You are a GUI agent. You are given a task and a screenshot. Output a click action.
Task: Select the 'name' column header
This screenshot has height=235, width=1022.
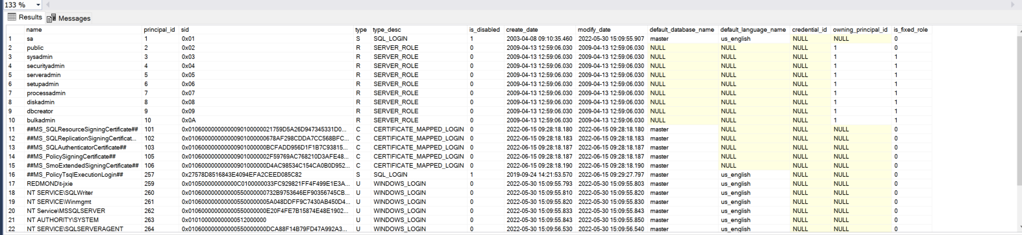[x=83, y=30]
